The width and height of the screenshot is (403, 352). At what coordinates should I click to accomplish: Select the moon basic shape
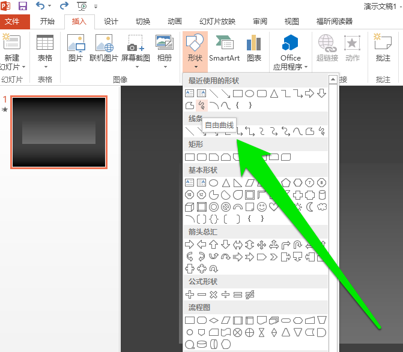(310, 207)
